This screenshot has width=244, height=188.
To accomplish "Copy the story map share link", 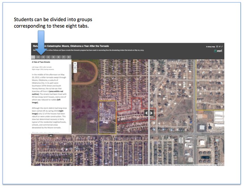I will (x=222, y=47).
